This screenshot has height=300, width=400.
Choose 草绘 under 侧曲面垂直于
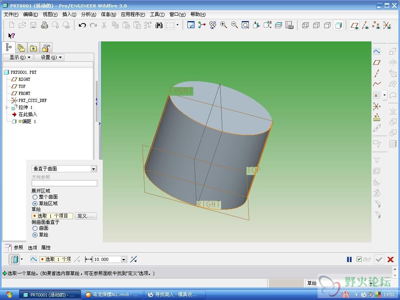35,235
